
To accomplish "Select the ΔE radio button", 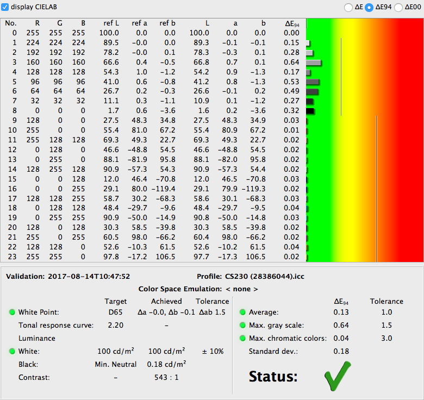I will pos(348,7).
